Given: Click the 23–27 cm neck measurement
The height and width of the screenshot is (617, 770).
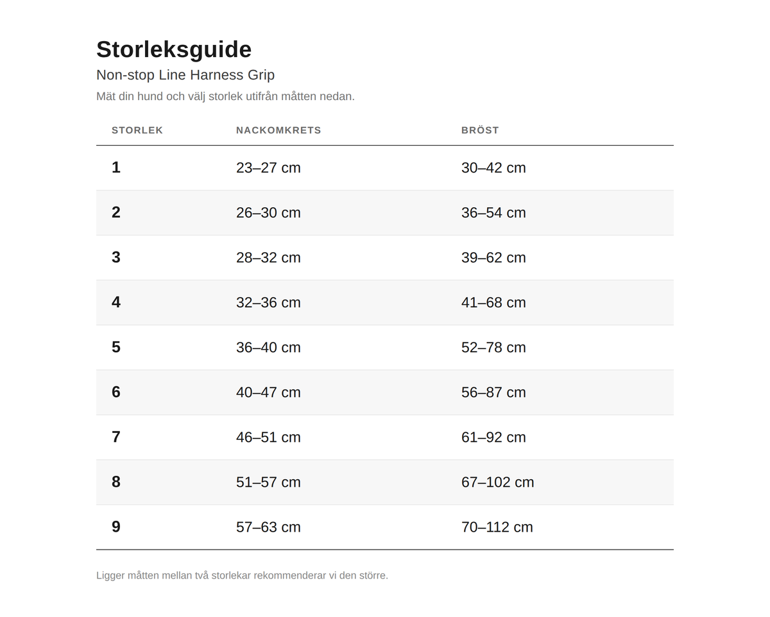Looking at the screenshot, I should coord(268,167).
